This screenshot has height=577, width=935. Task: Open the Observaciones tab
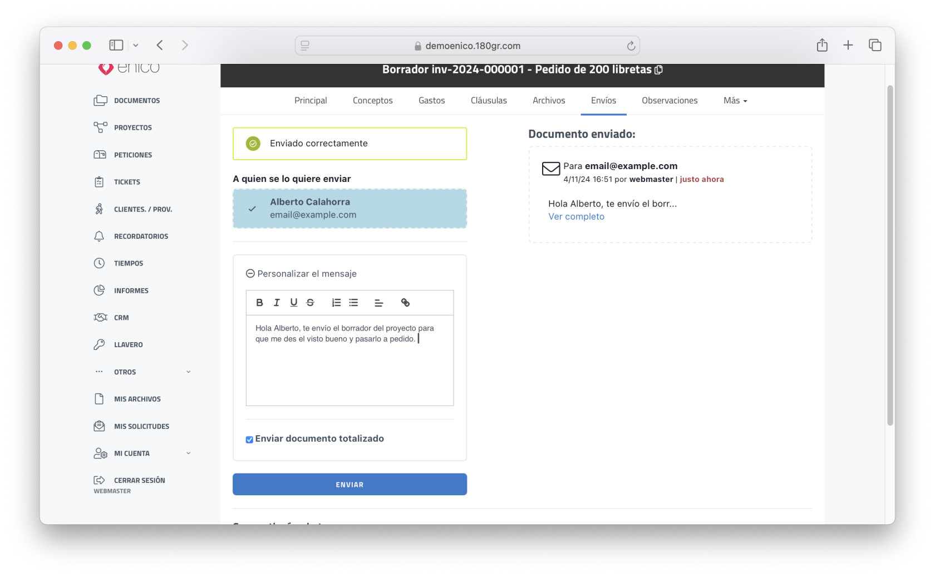[x=669, y=101]
